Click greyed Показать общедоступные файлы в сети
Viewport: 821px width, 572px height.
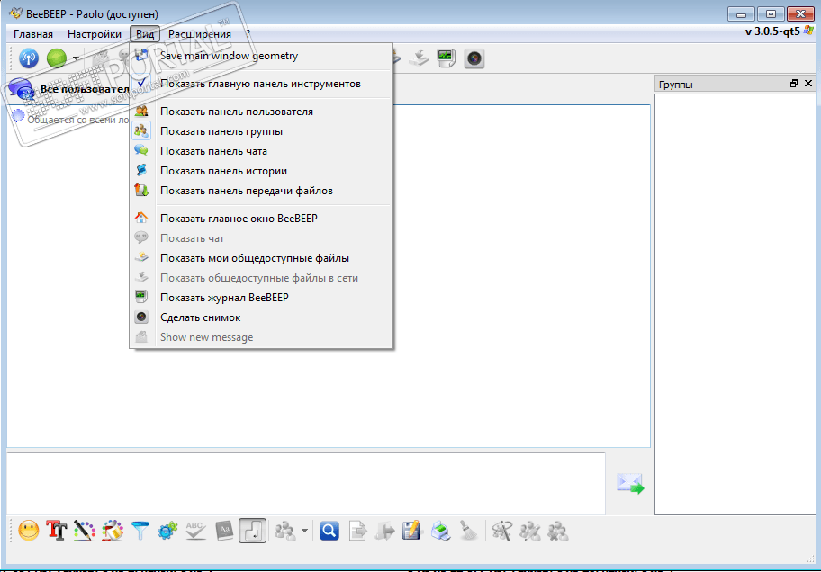coord(261,279)
